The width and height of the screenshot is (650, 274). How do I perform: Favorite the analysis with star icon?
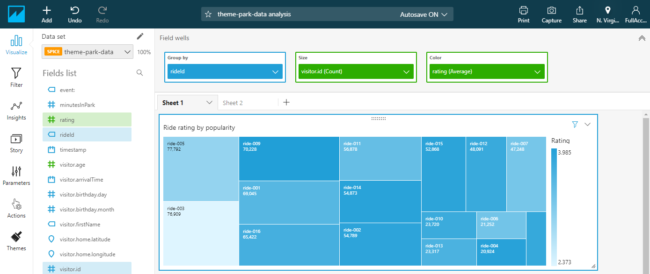coord(208,14)
